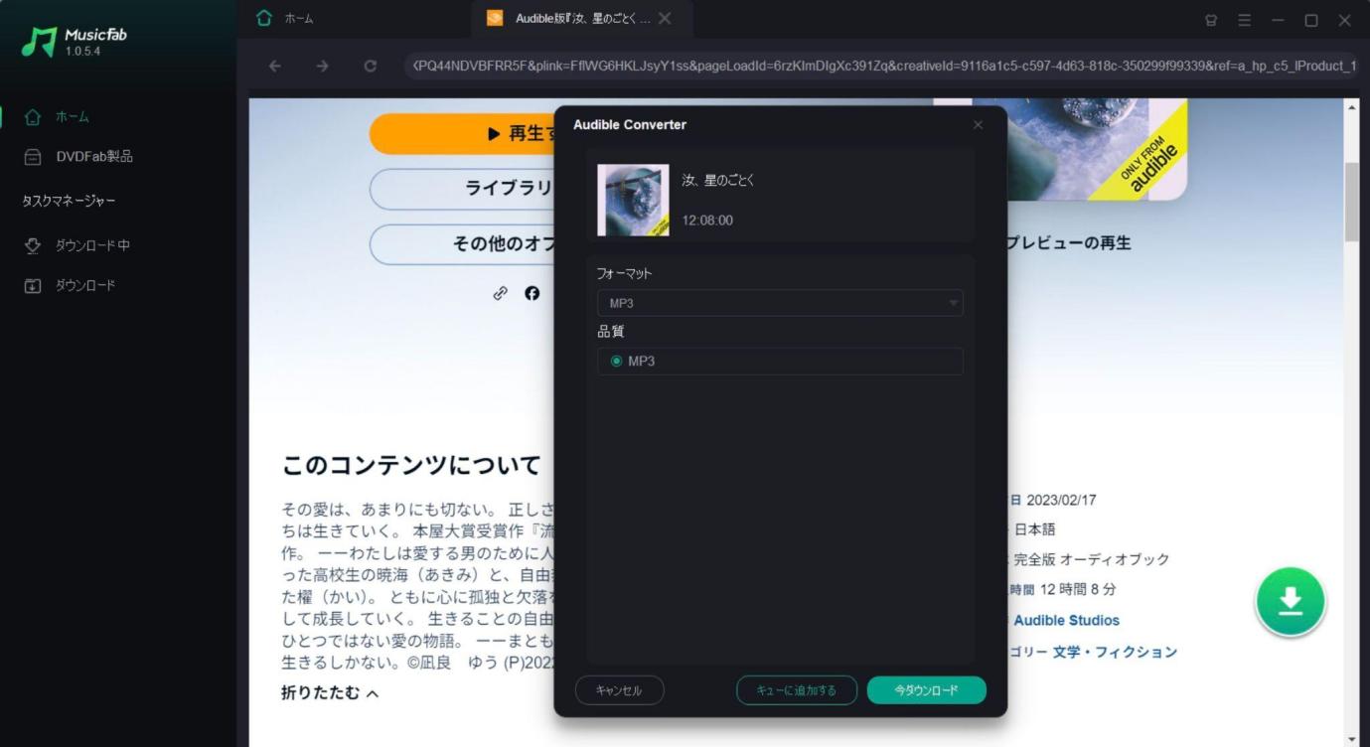Click プレビューの再生 text
This screenshot has width=1370, height=747.
click(1069, 242)
